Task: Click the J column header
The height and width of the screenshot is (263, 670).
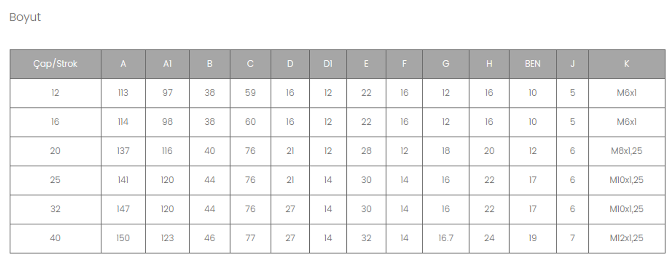Action: (572, 64)
